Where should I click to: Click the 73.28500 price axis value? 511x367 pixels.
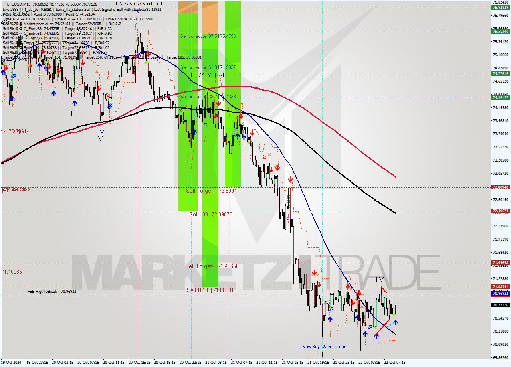[x=500, y=160]
